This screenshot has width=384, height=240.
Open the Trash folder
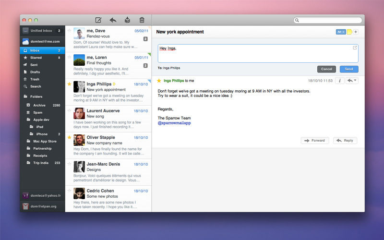pos(42,79)
